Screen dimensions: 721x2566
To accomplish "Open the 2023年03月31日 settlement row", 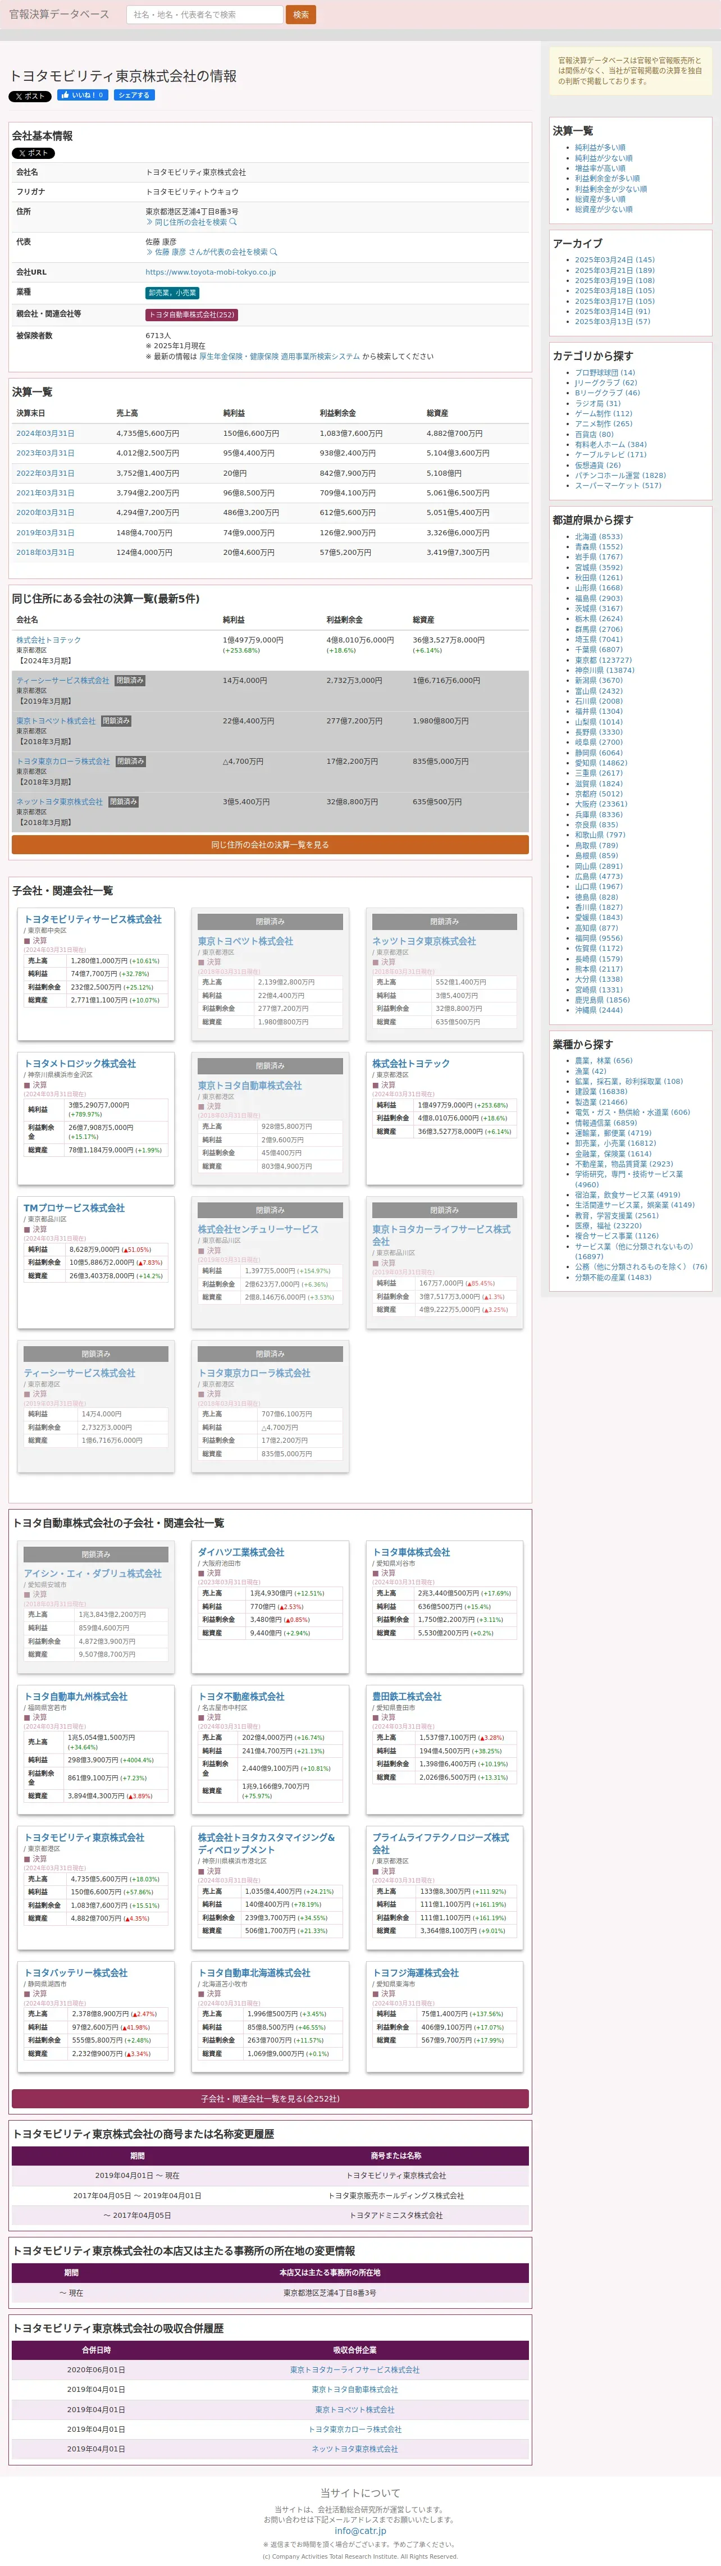I will [45, 453].
